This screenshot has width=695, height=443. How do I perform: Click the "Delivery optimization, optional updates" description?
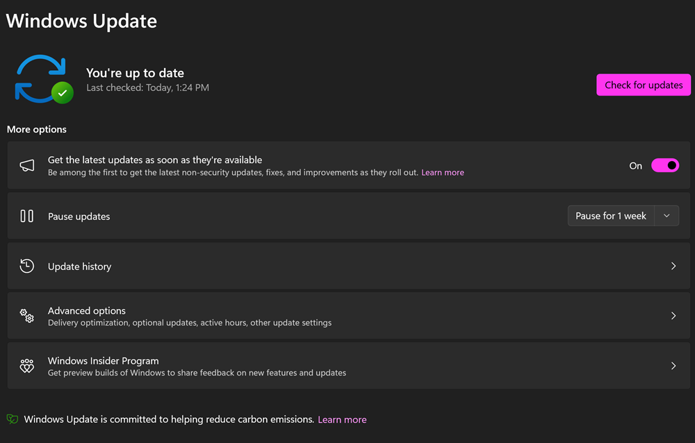click(x=190, y=323)
